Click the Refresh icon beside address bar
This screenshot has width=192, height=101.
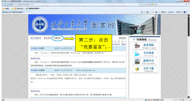pos(146,4)
